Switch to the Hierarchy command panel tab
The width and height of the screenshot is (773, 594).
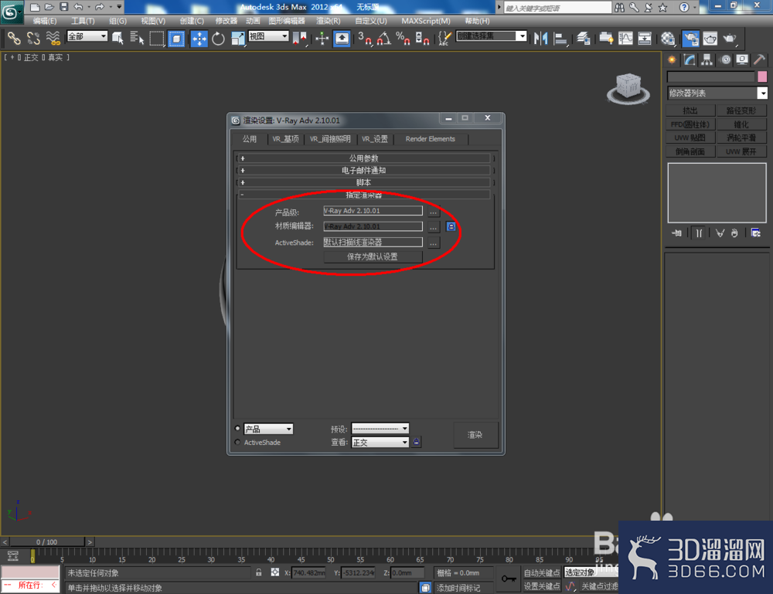pos(707,59)
